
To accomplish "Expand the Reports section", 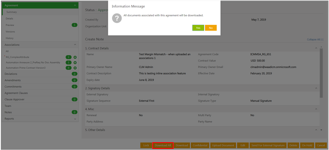I will coord(75,119).
